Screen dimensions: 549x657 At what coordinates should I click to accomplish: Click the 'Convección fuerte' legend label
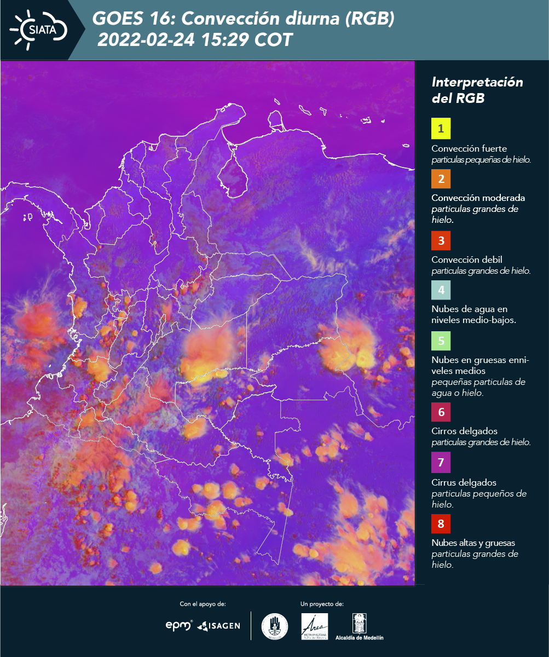(469, 149)
